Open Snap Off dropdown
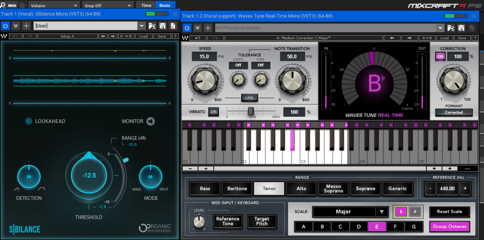484x240 pixels. click(x=108, y=5)
